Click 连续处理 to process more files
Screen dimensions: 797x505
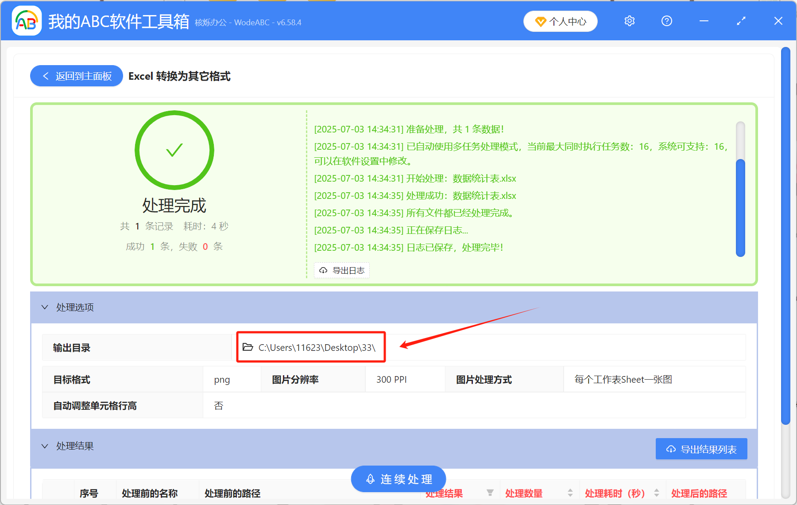[398, 479]
